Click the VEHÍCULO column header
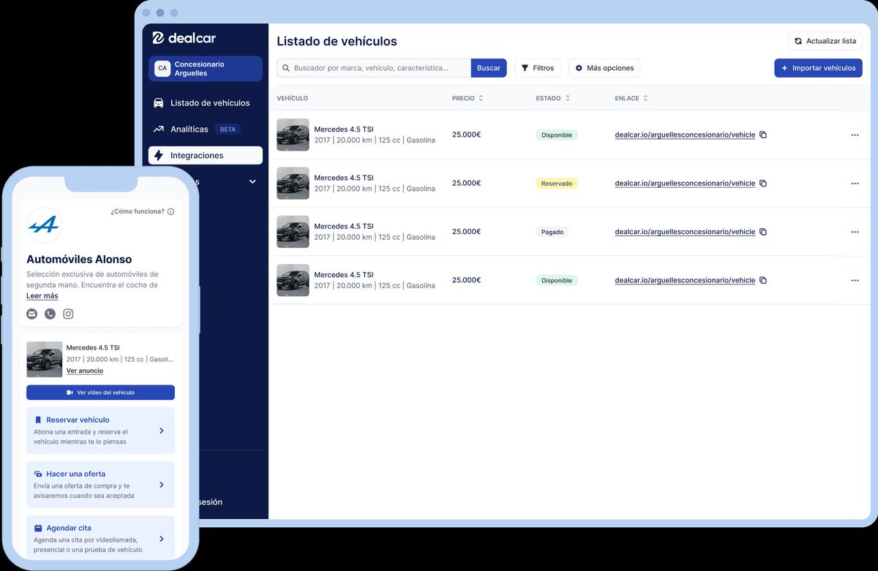This screenshot has width=878, height=571. 292,98
